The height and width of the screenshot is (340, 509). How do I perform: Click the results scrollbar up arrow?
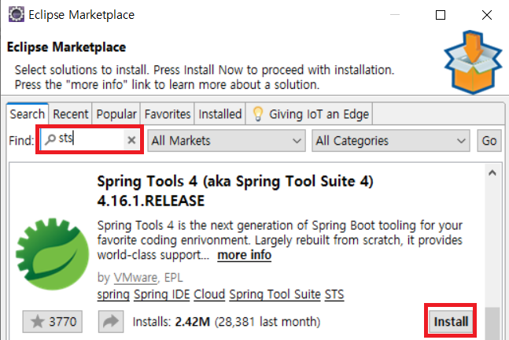pos(492,173)
